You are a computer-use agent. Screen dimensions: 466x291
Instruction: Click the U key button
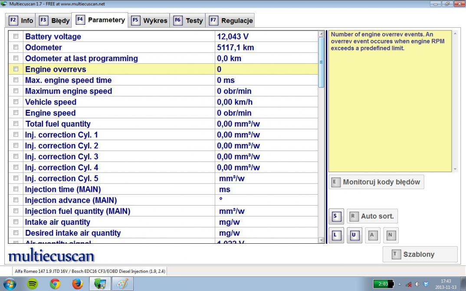[354, 235]
